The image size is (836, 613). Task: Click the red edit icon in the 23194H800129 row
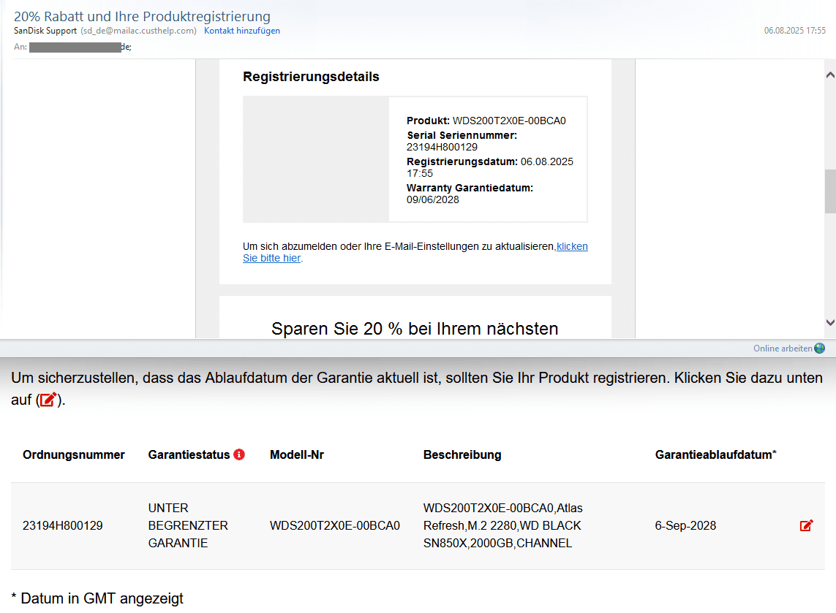click(806, 525)
